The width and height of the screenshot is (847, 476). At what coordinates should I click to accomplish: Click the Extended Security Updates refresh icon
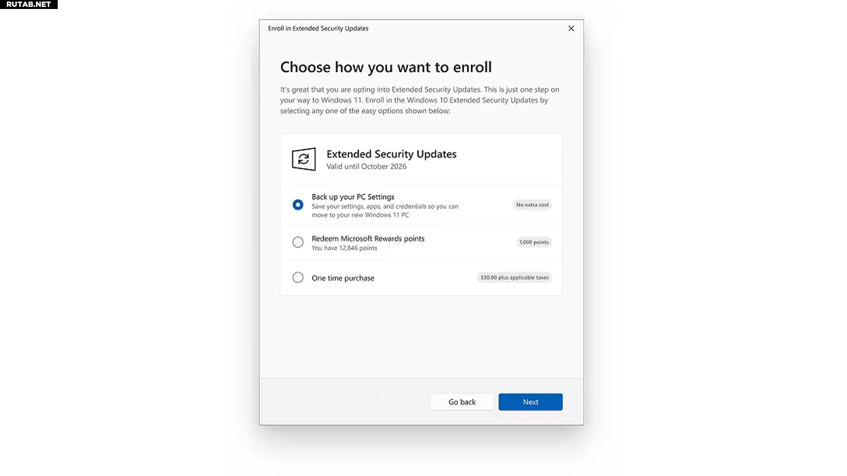click(304, 159)
